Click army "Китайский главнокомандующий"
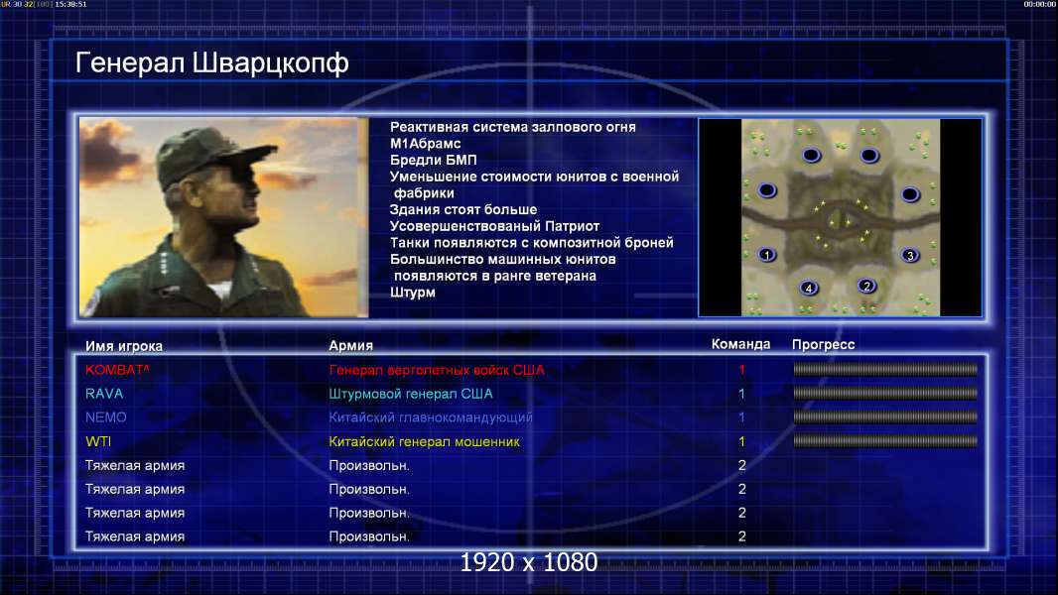 point(431,417)
